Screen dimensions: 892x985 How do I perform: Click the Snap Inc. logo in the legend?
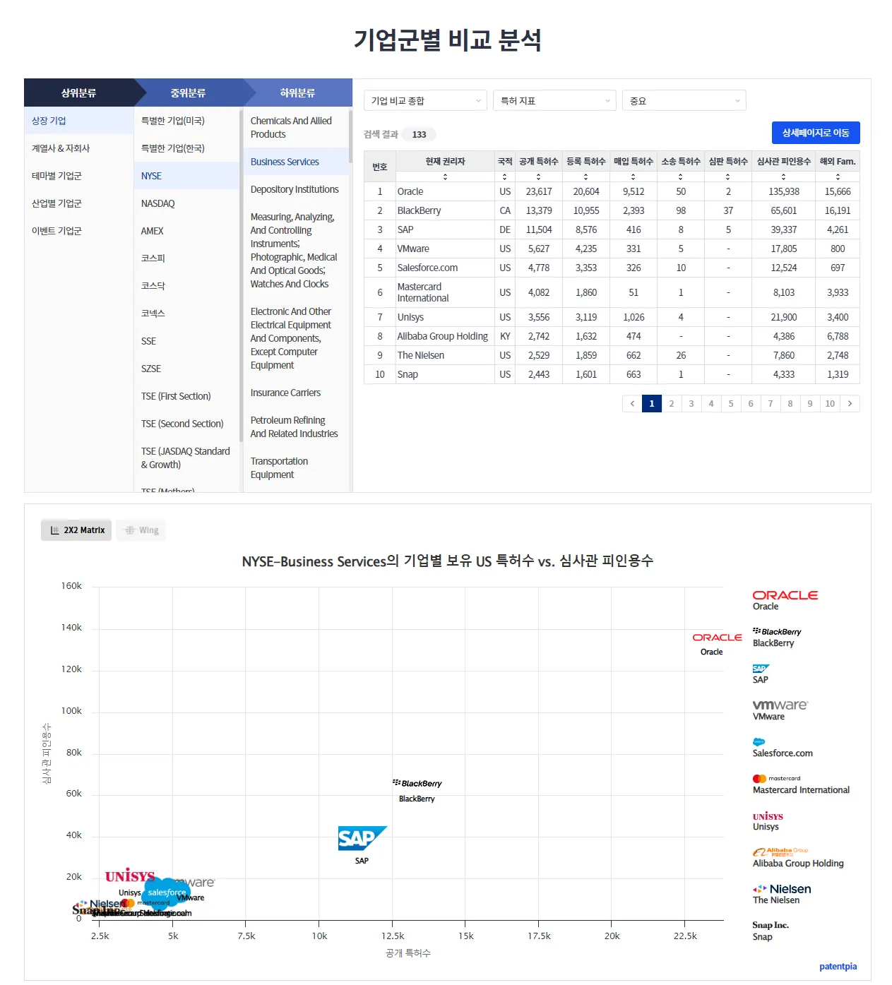(x=771, y=925)
